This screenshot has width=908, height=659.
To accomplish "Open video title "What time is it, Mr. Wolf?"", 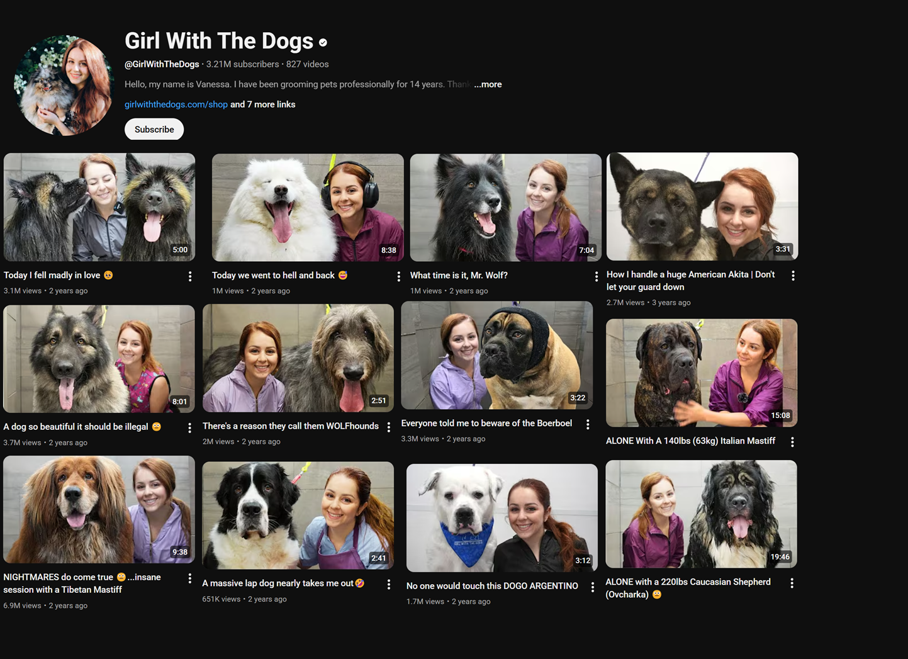I will tap(459, 275).
